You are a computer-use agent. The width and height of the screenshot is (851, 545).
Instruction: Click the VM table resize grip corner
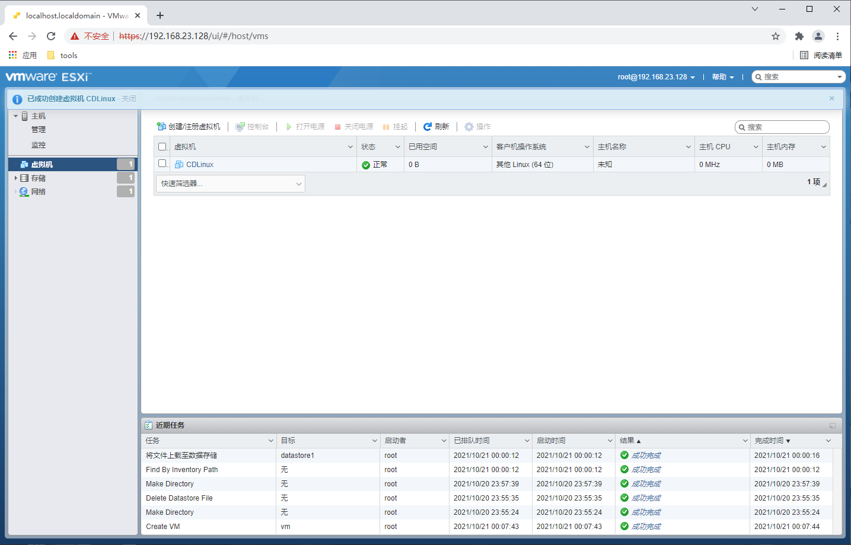click(x=825, y=185)
